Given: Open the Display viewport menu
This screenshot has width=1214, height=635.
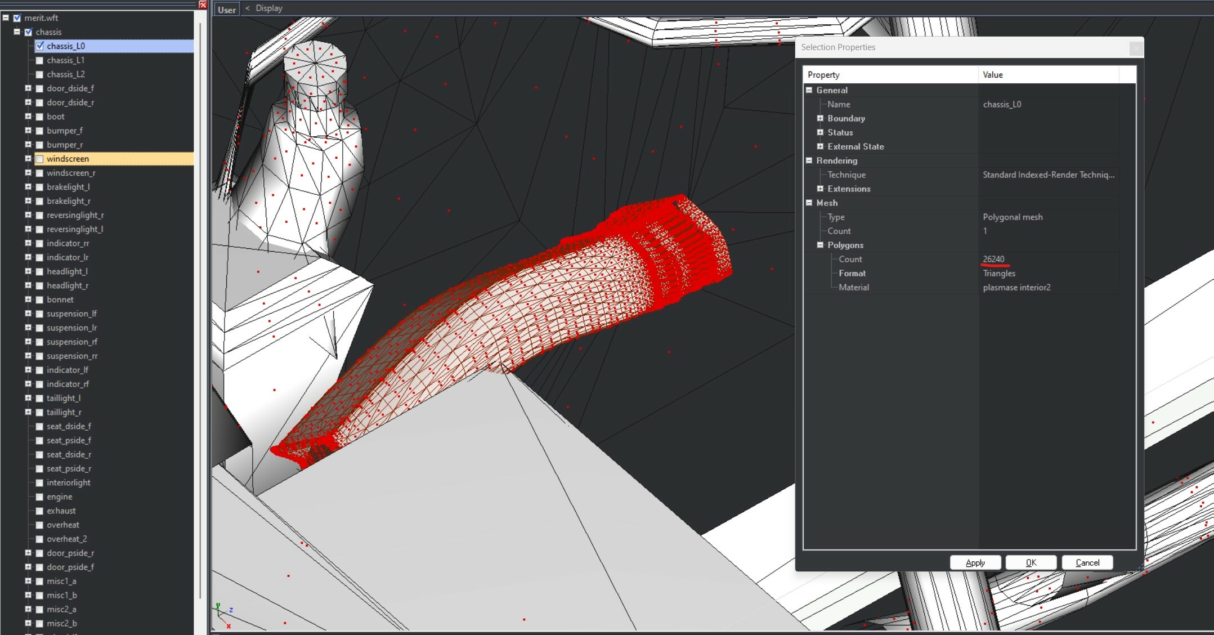Looking at the screenshot, I should click(269, 8).
